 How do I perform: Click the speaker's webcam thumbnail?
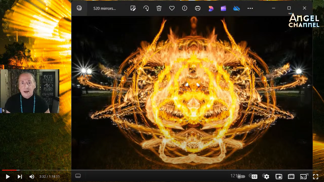tap(30, 91)
